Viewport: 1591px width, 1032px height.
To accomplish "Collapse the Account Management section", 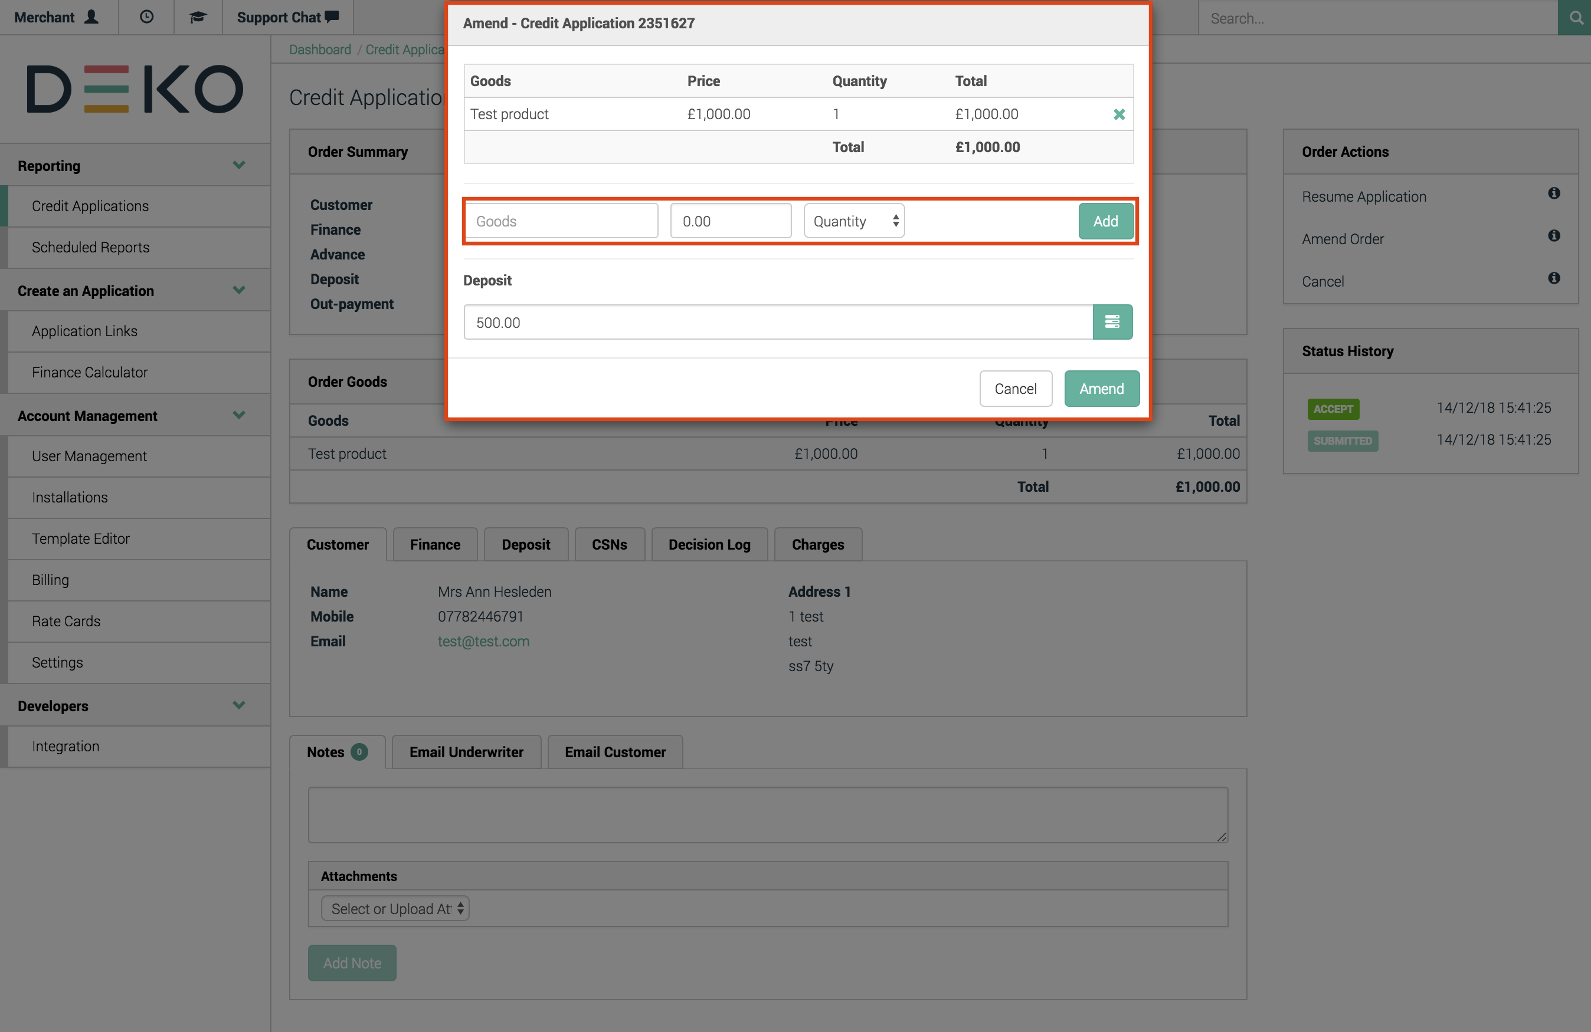I will coord(238,415).
